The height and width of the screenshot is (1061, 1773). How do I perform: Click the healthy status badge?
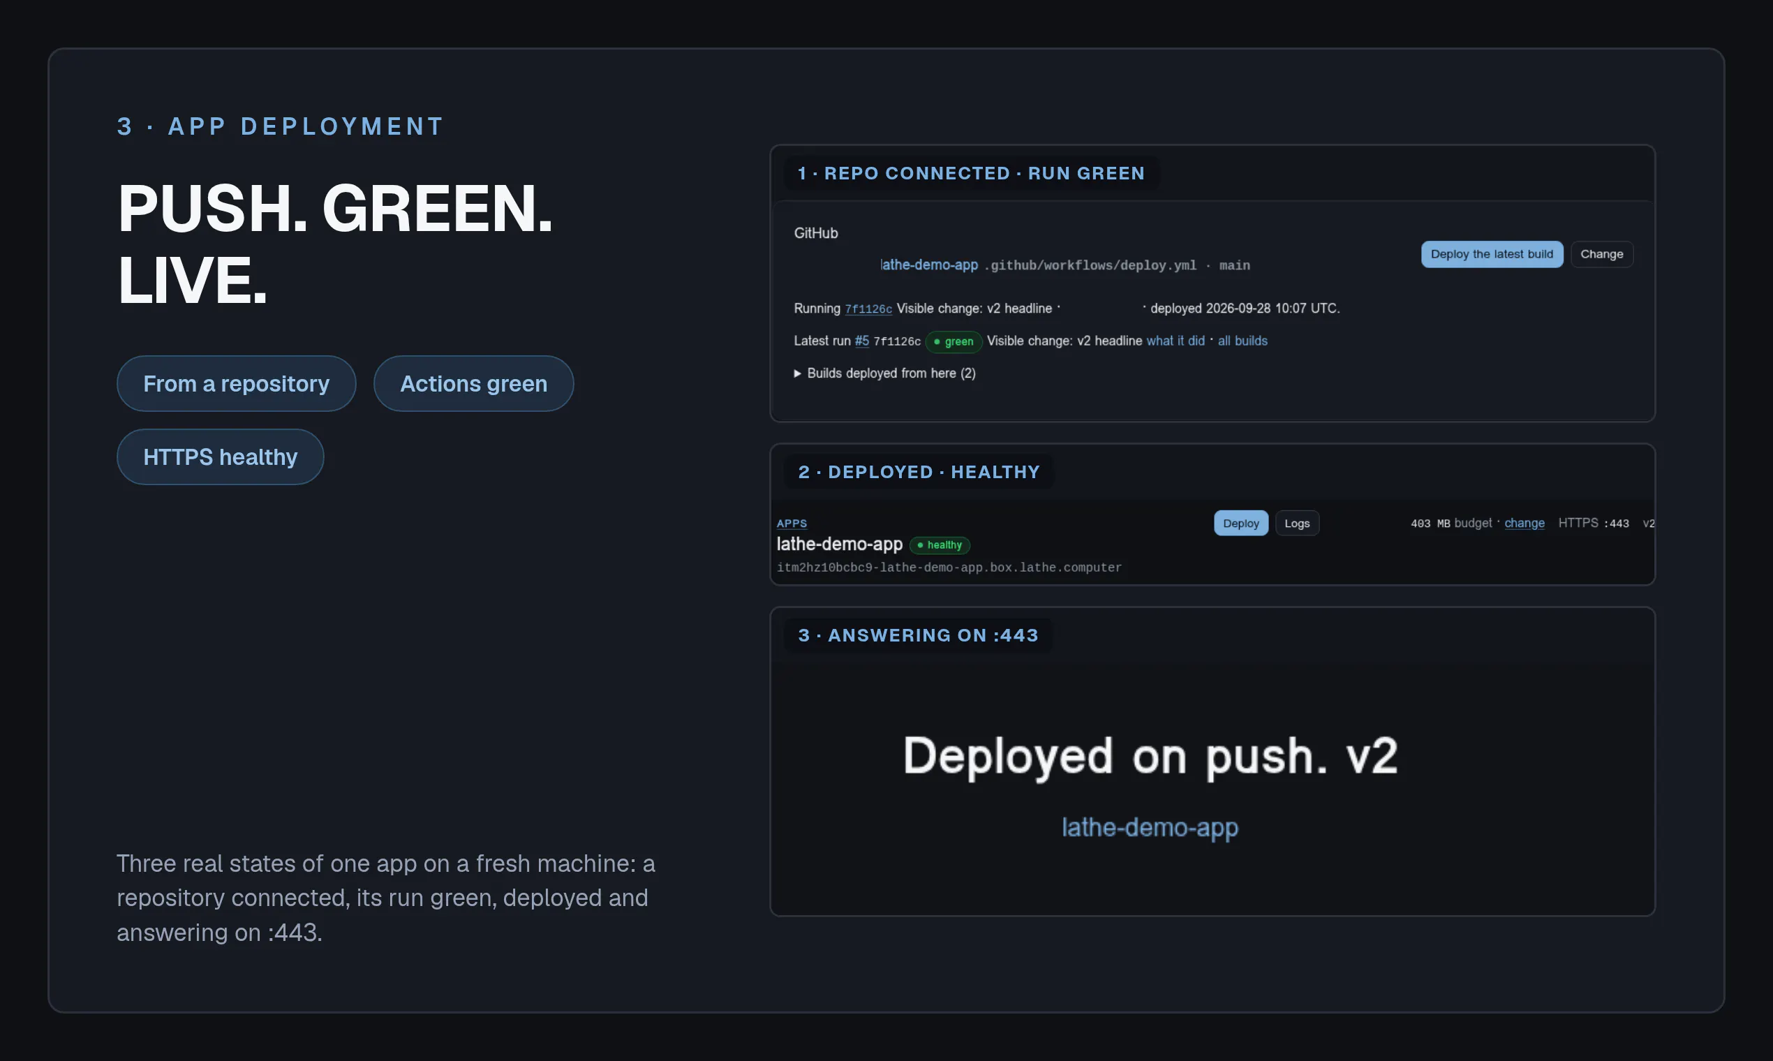(940, 544)
